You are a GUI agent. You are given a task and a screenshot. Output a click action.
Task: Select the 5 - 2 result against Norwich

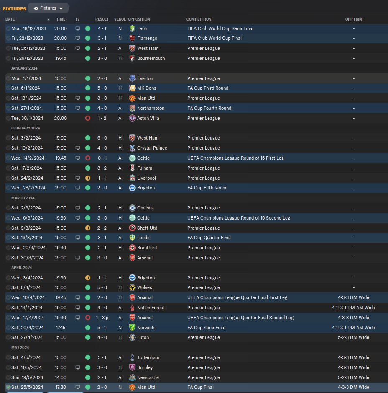(102, 328)
